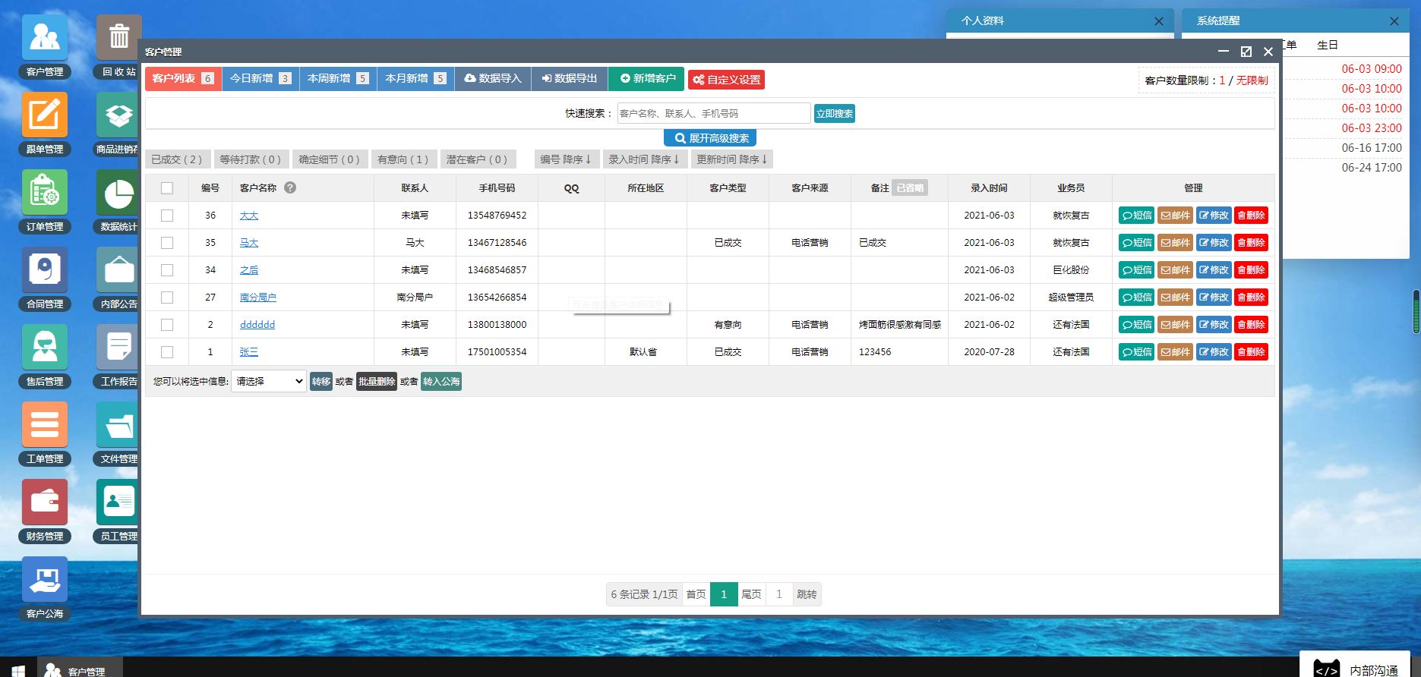The height and width of the screenshot is (677, 1421).
Task: Open the 客户公海 desktop icon
Action: pos(45,580)
